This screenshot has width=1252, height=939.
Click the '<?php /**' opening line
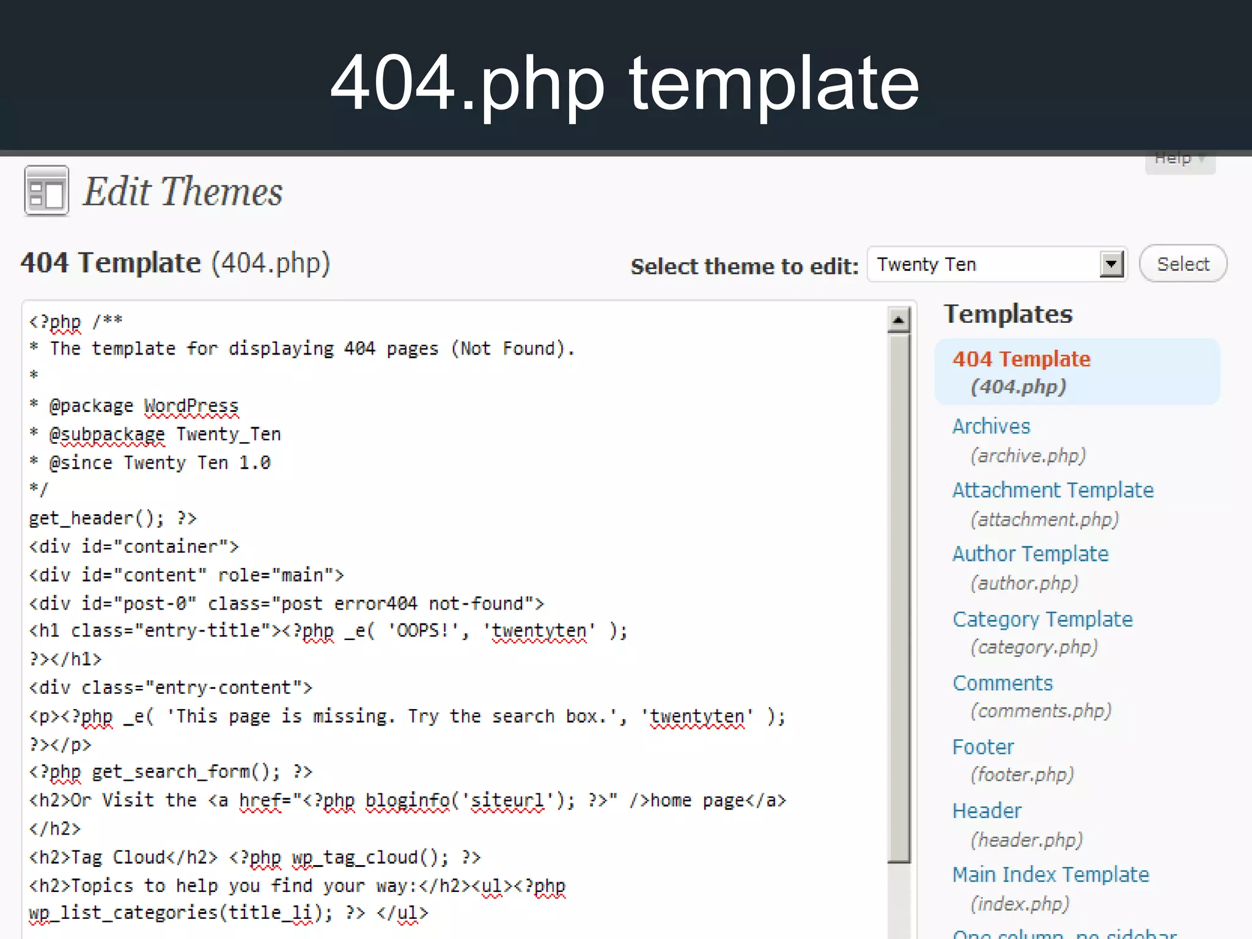76,322
